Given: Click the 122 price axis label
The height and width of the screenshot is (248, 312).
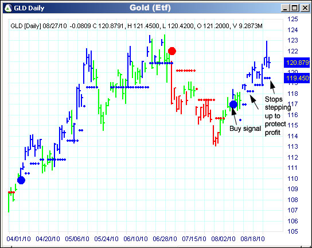Looking at the screenshot, I should (292, 51).
